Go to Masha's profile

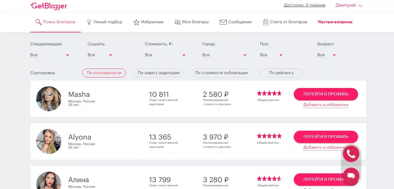pyautogui.click(x=326, y=94)
